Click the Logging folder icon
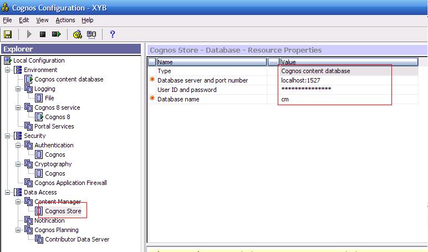This screenshot has height=252, width=428. pos(28,89)
